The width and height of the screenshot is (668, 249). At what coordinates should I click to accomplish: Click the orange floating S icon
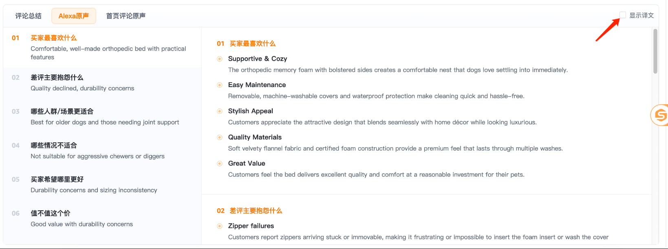pyautogui.click(x=659, y=115)
